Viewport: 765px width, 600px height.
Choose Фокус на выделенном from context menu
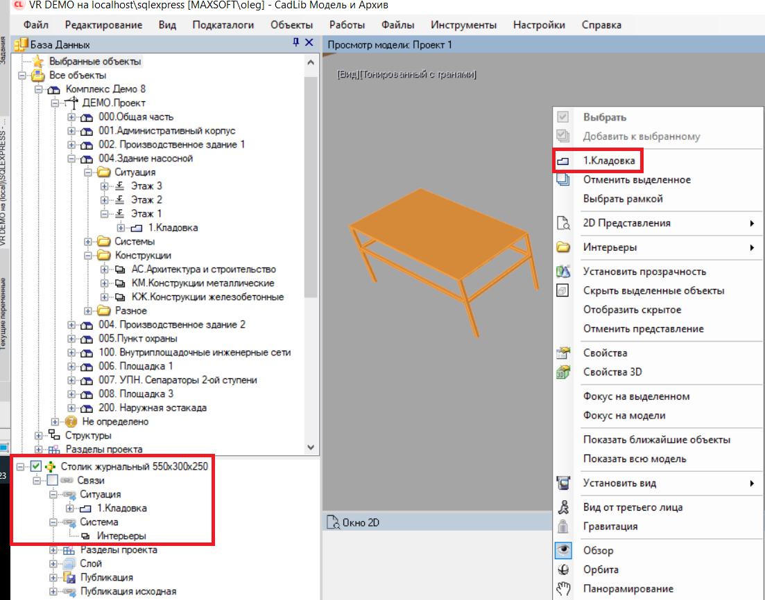pos(636,396)
